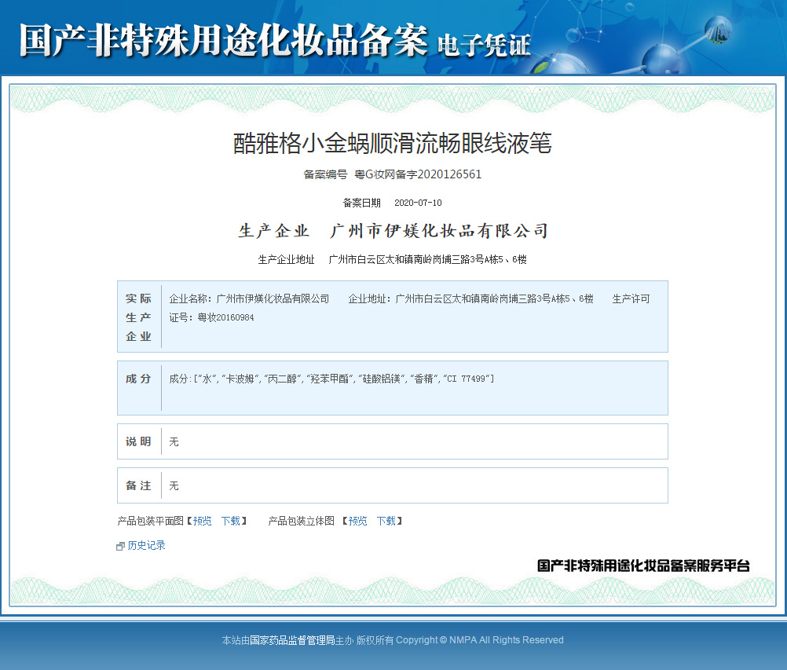Click the 说明 row label

(x=138, y=441)
